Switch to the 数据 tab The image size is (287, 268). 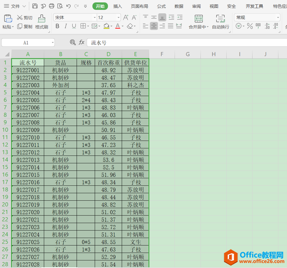[179, 7]
